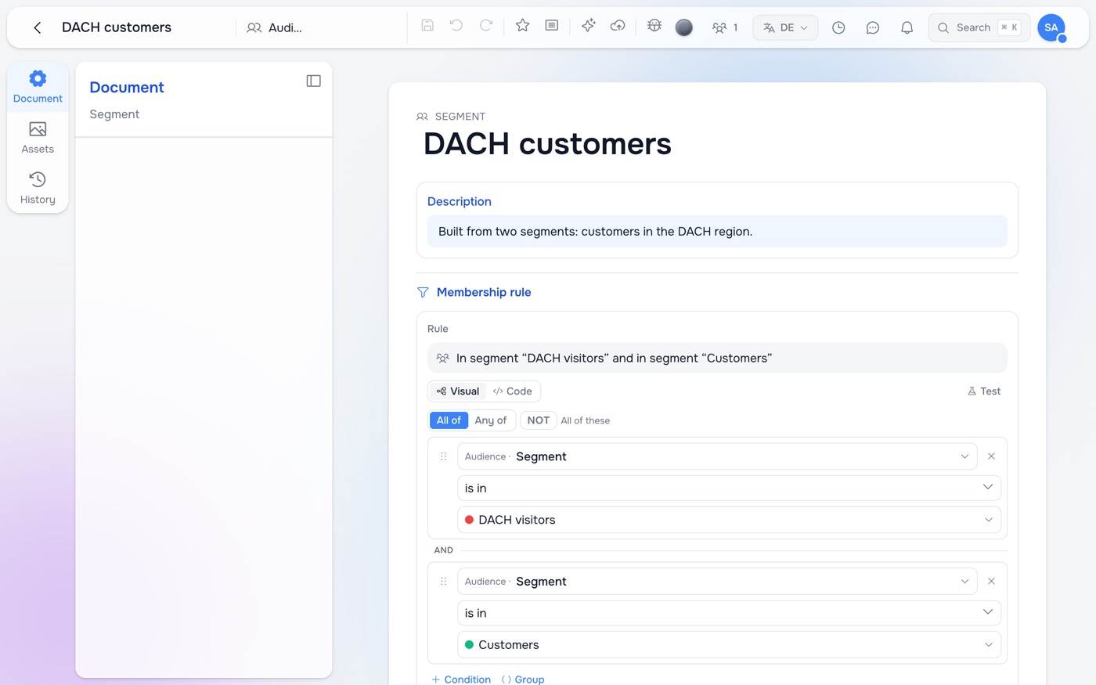
Task: Click the cloud upload publish icon
Action: 618,26
